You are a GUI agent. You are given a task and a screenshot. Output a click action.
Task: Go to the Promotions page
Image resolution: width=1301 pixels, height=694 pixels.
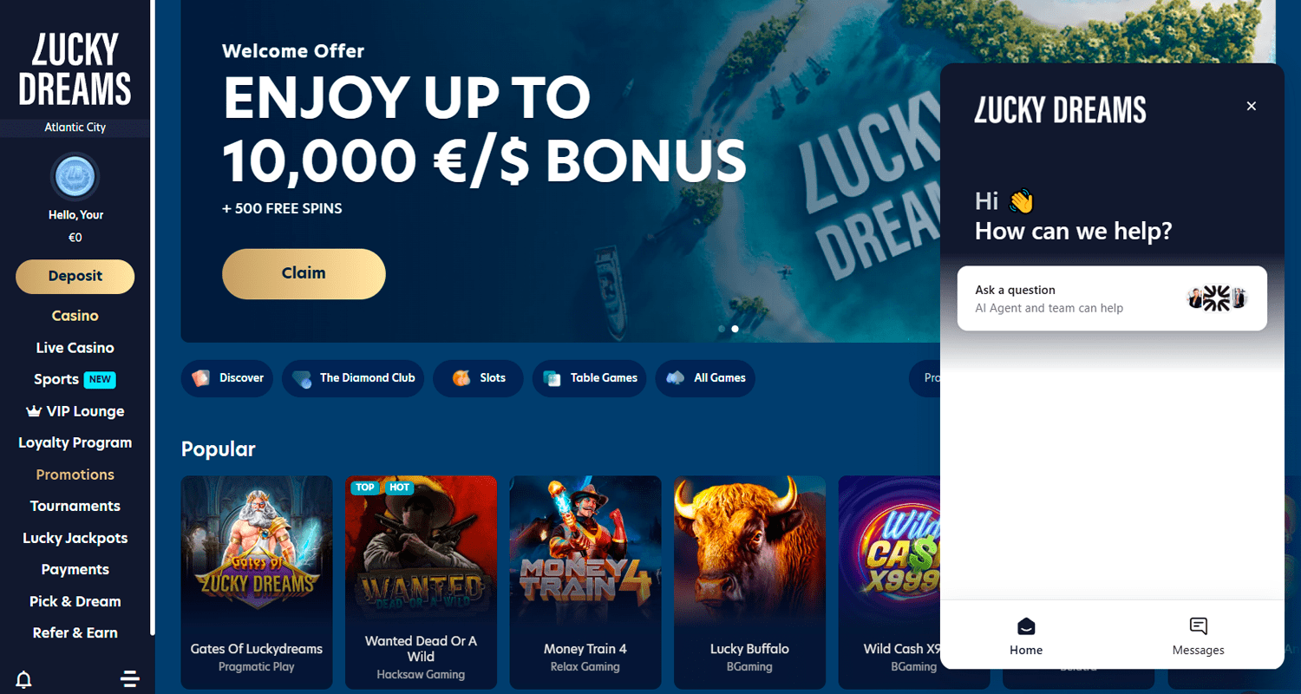(x=75, y=475)
